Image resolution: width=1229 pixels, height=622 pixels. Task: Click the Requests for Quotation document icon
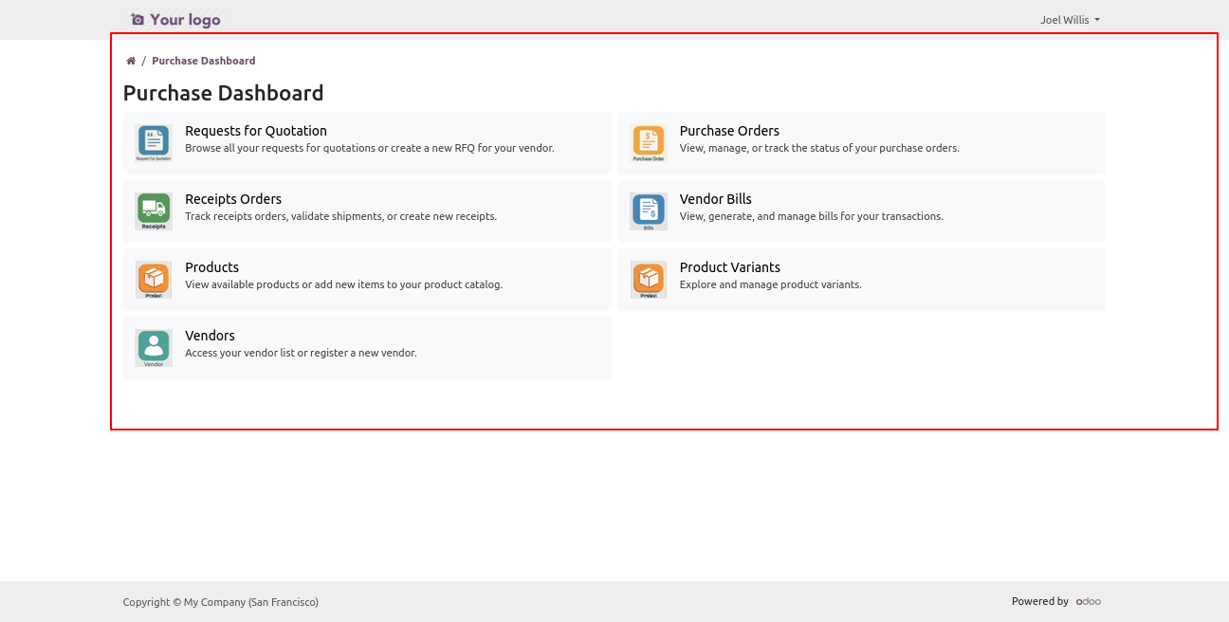tap(153, 143)
